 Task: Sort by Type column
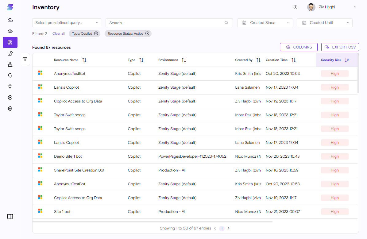(141, 60)
